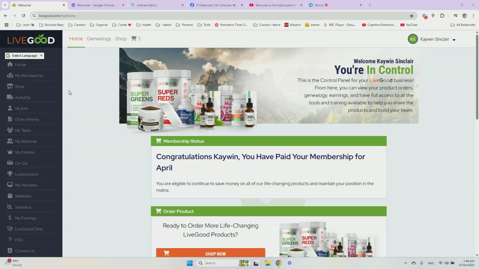Open Chrome extensions puzzle icon
The width and height of the screenshot is (479, 269).
(x=442, y=16)
